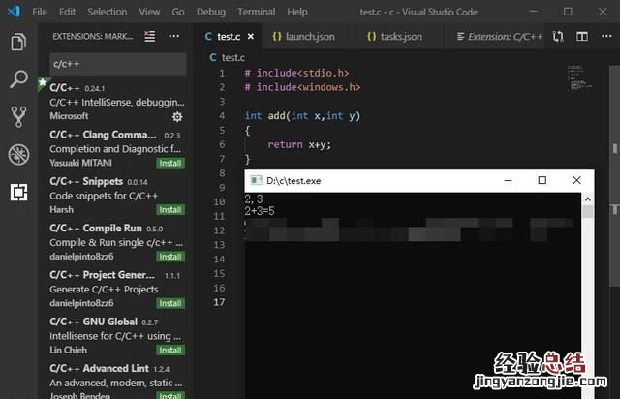The image size is (620, 399).
Task: Select the C/C++ Compile Run extension title
Action: click(x=96, y=229)
